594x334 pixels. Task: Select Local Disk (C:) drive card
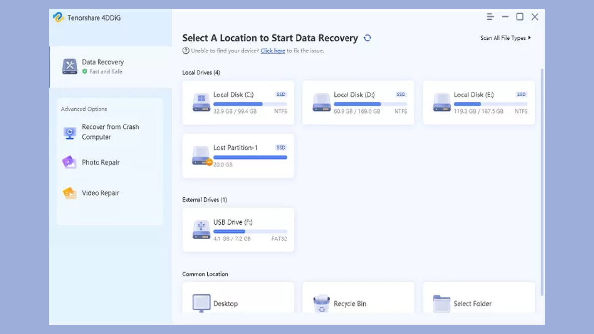coord(238,102)
